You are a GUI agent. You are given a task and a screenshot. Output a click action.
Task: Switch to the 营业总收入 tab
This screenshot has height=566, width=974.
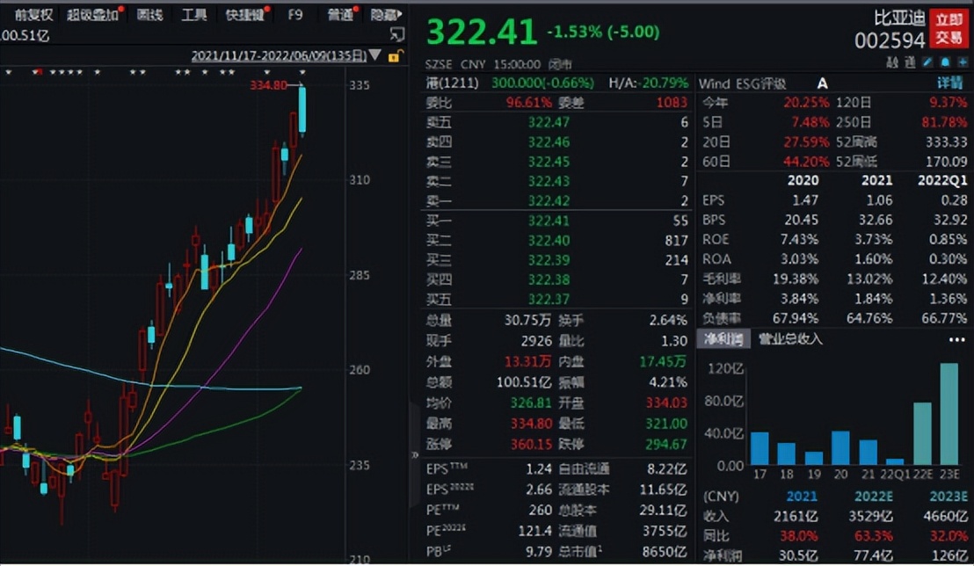[790, 339]
